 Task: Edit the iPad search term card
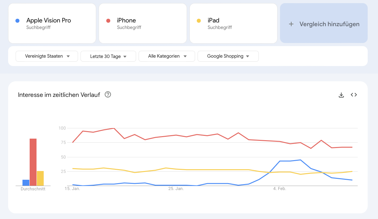coord(233,23)
